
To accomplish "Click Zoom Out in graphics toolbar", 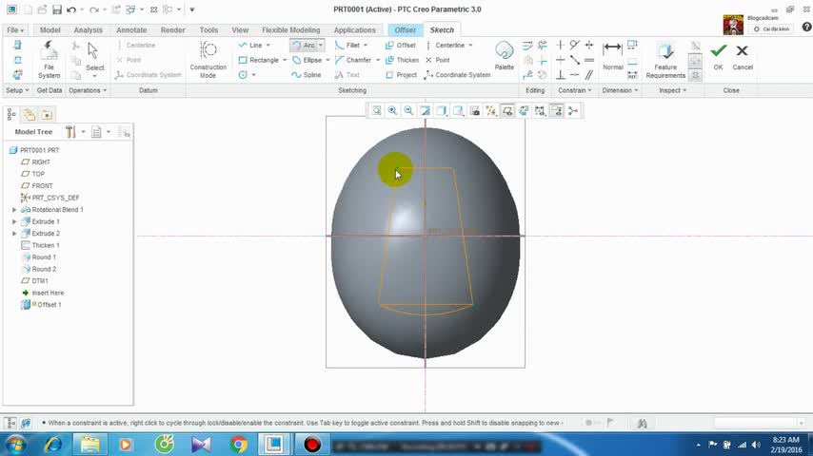I will point(408,111).
